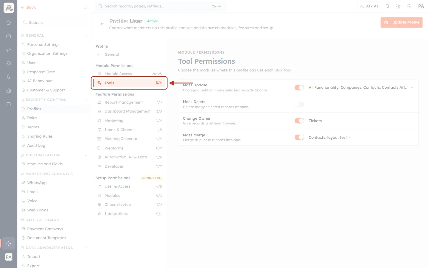Open Report Management feature permissions
The height and width of the screenshot is (268, 429).
pyautogui.click(x=129, y=102)
